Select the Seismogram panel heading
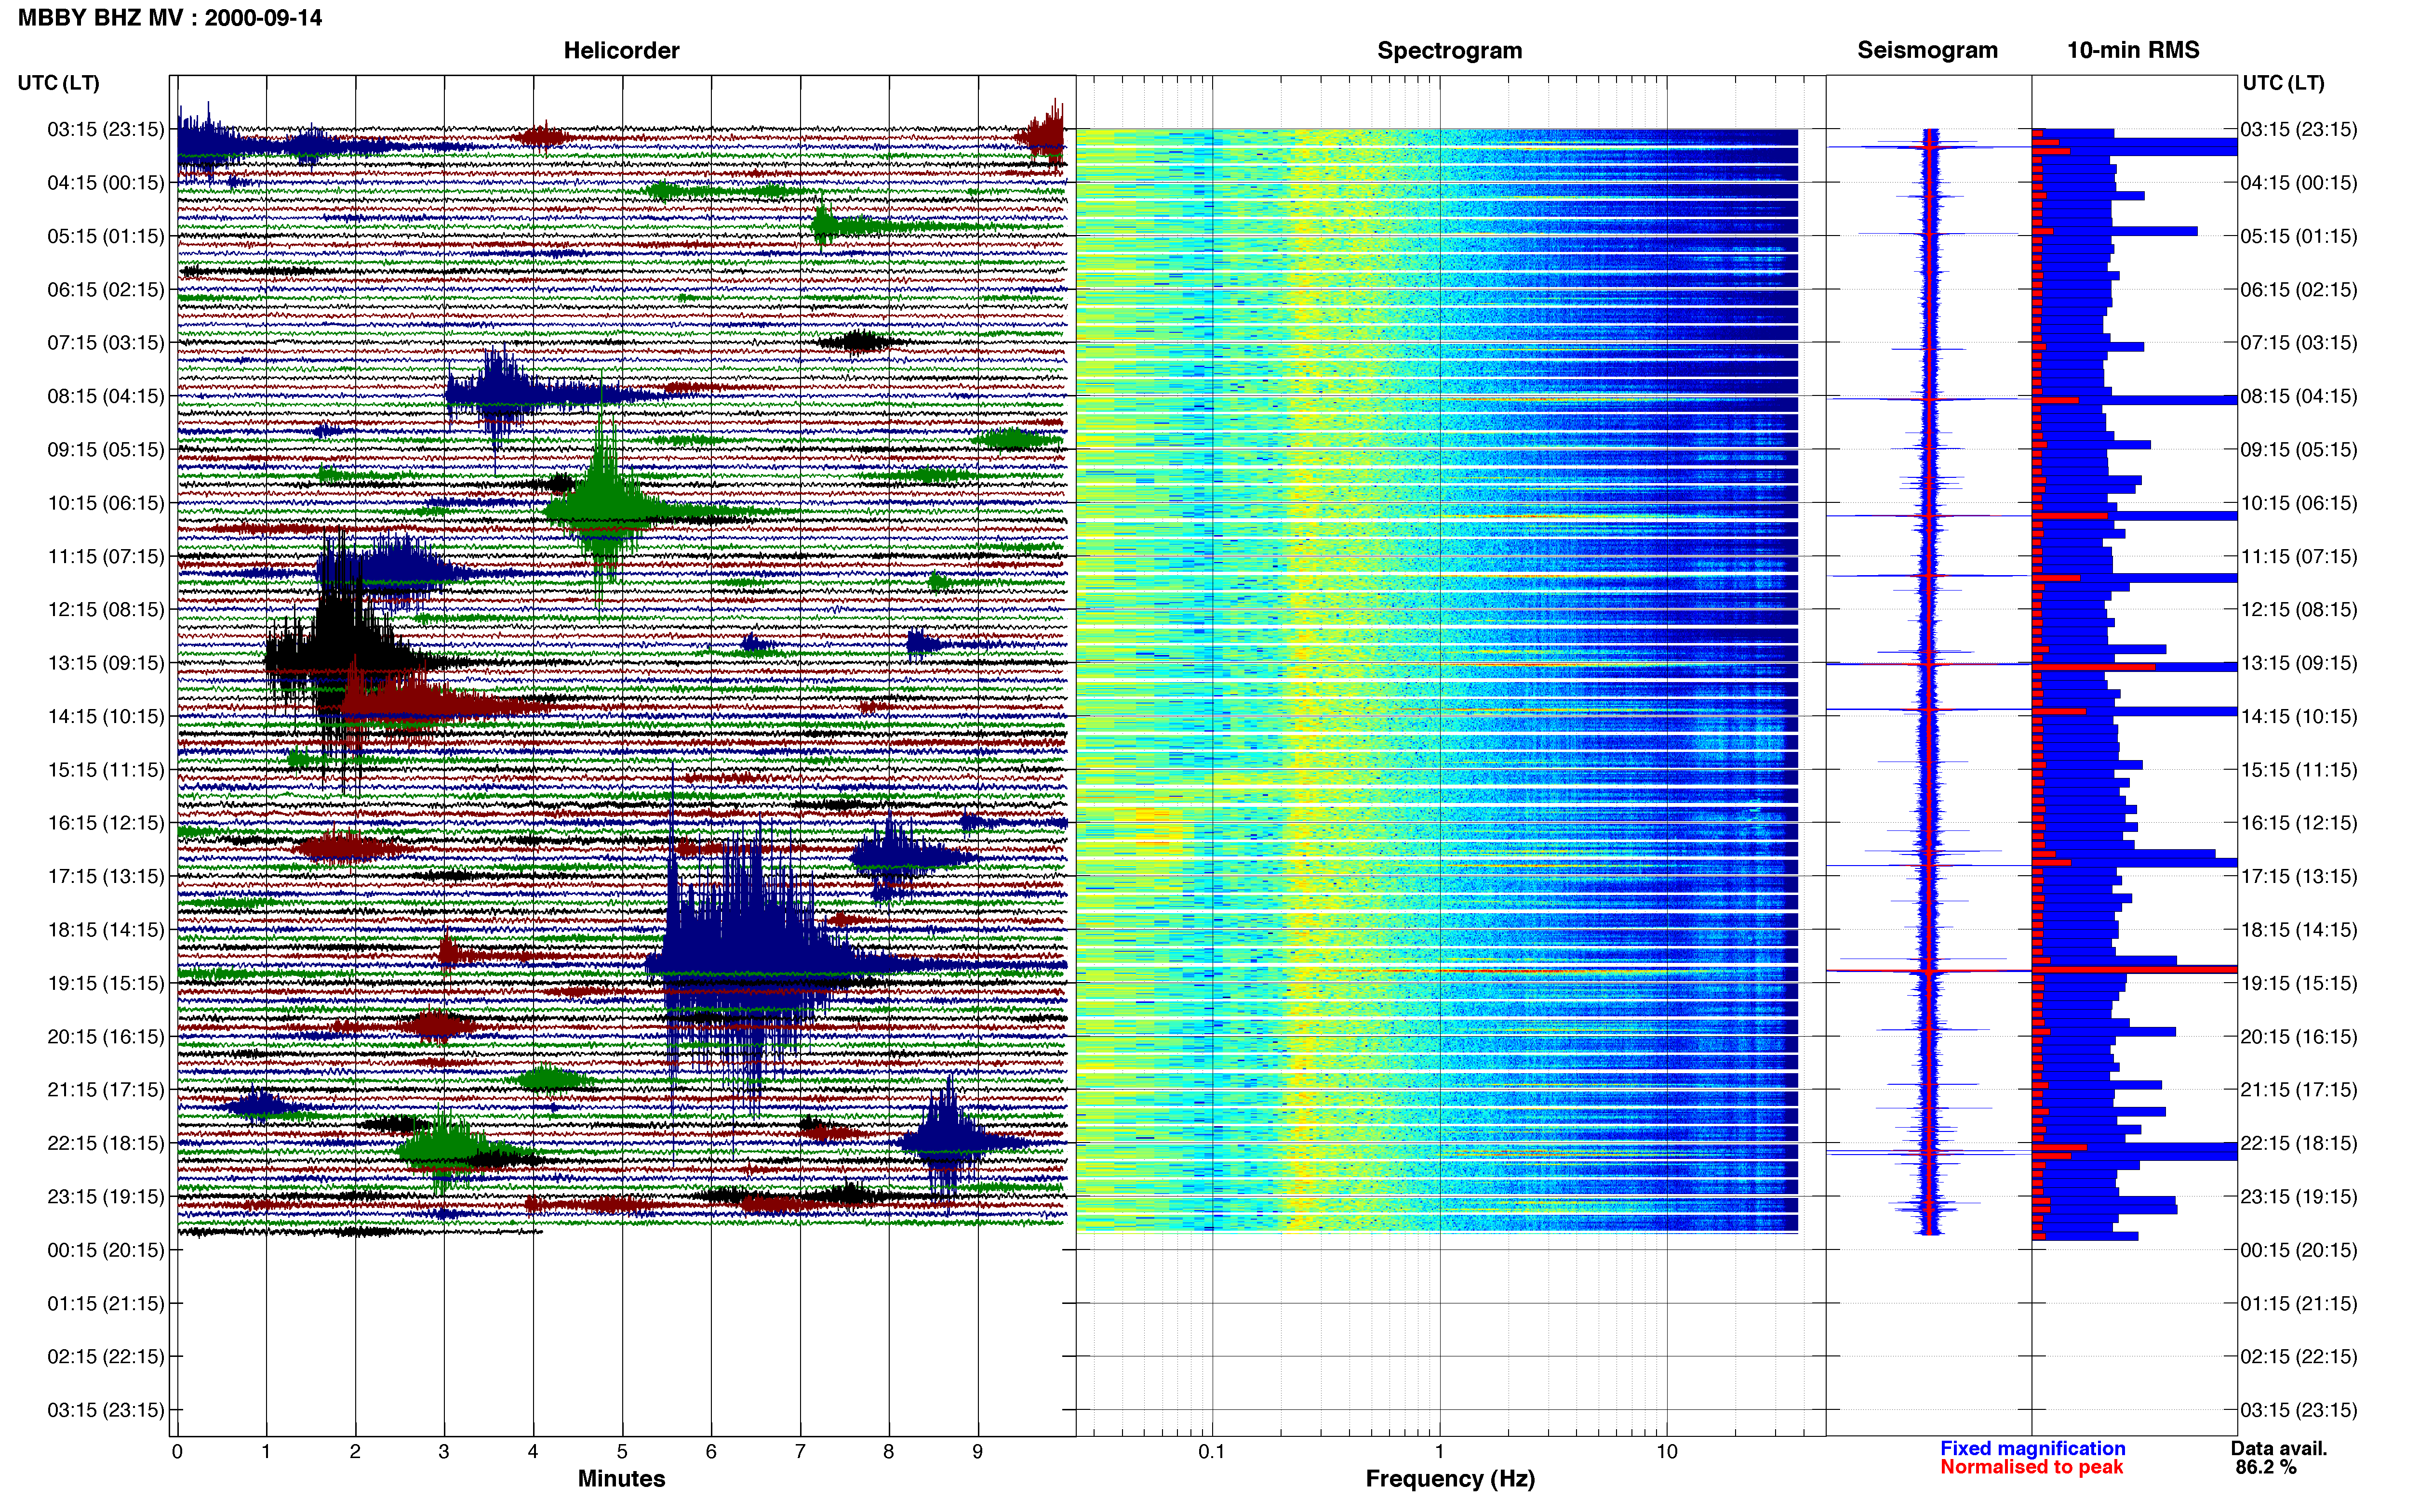 pyautogui.click(x=1927, y=50)
